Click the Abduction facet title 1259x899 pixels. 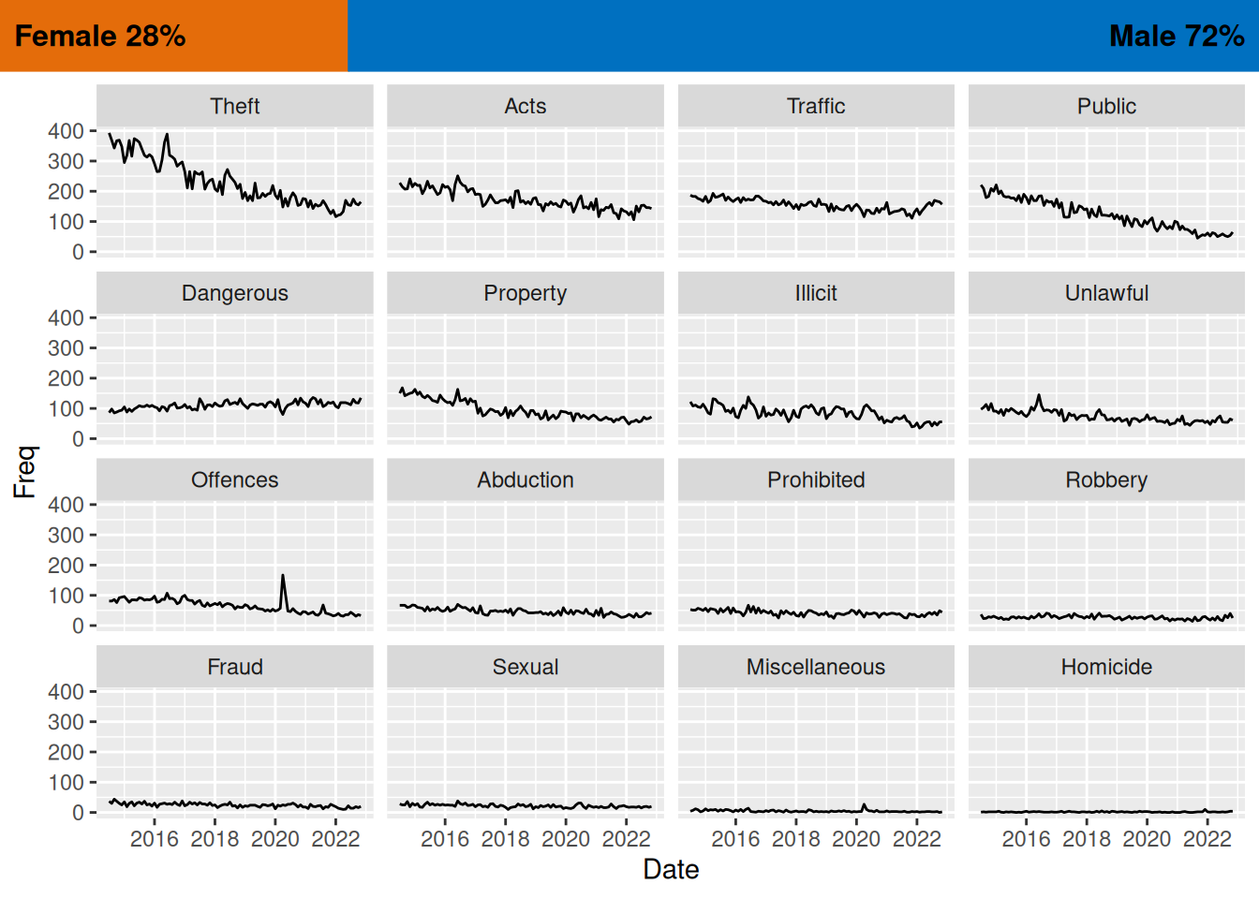[526, 480]
